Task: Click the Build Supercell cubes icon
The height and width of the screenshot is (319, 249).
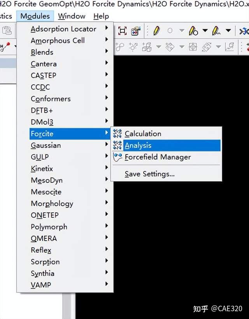Action: pos(147,47)
